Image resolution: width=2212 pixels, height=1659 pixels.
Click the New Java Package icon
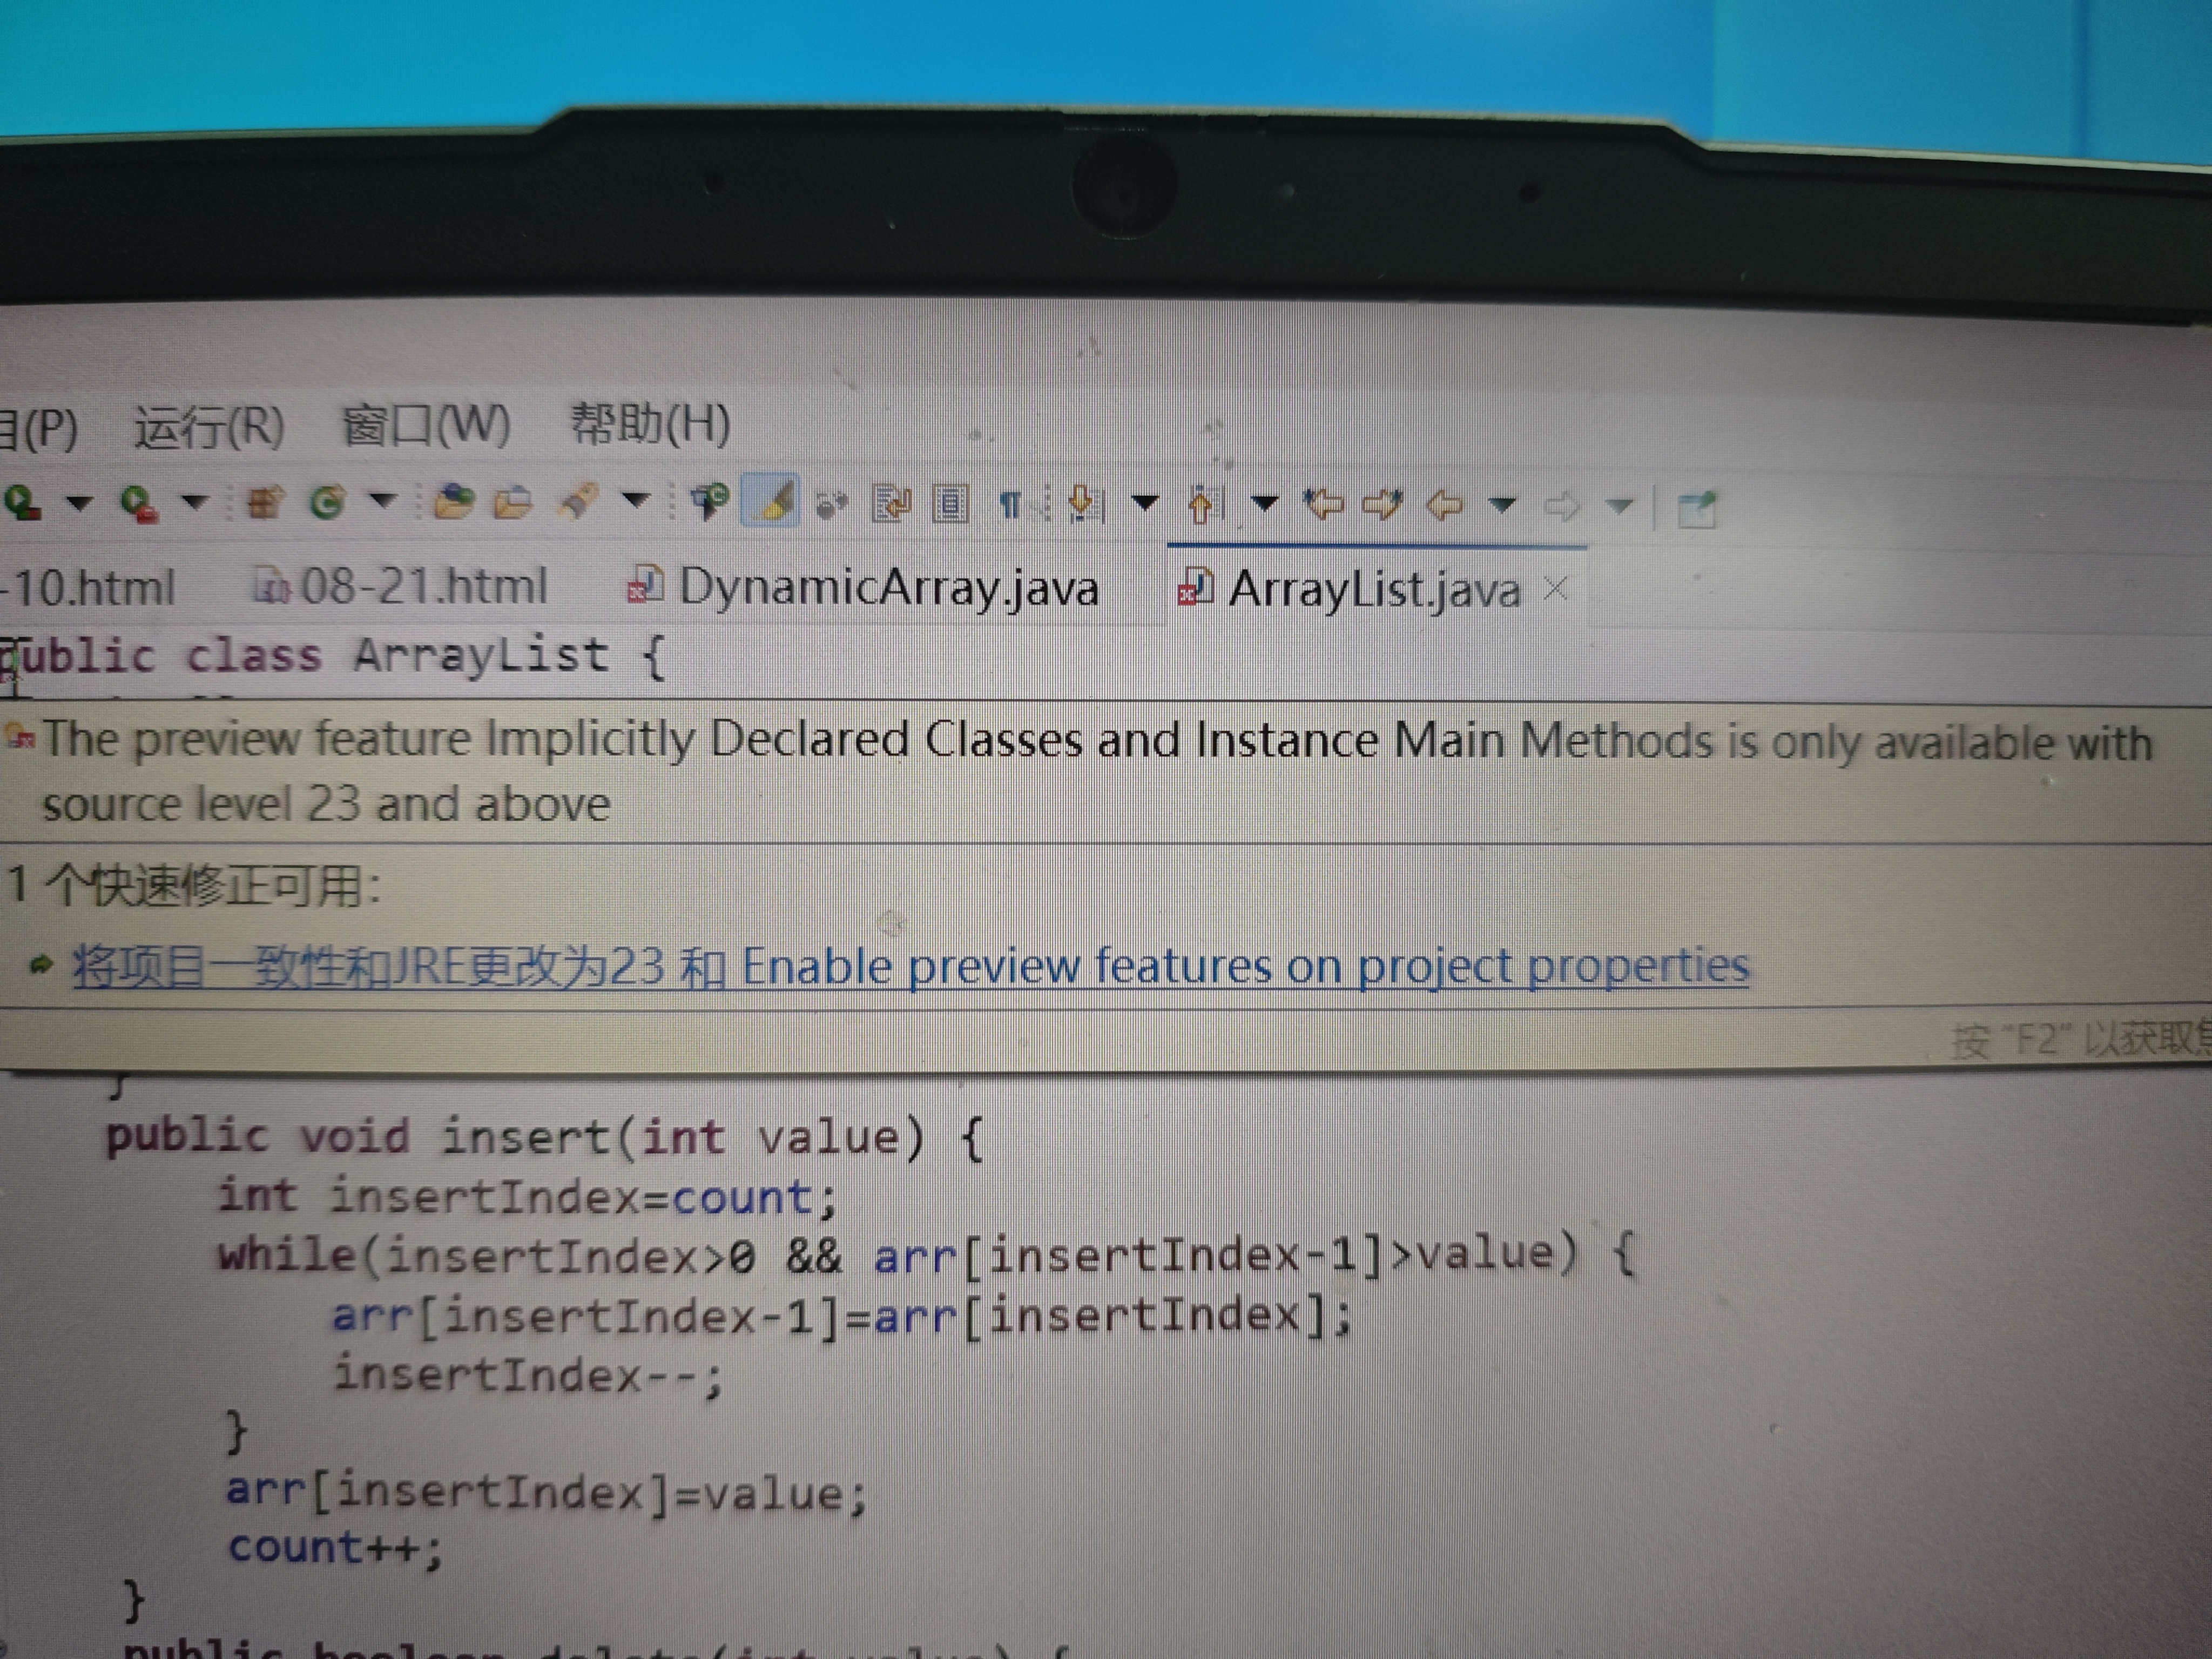(x=265, y=503)
